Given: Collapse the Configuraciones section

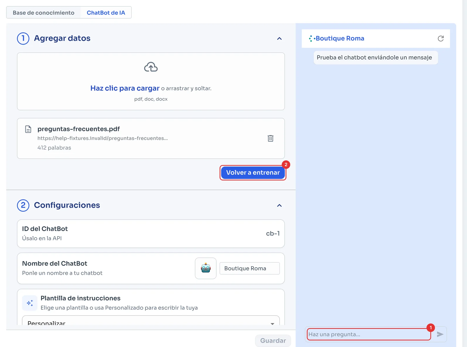Looking at the screenshot, I should tap(279, 205).
